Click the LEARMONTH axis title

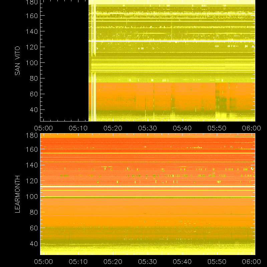17,194
